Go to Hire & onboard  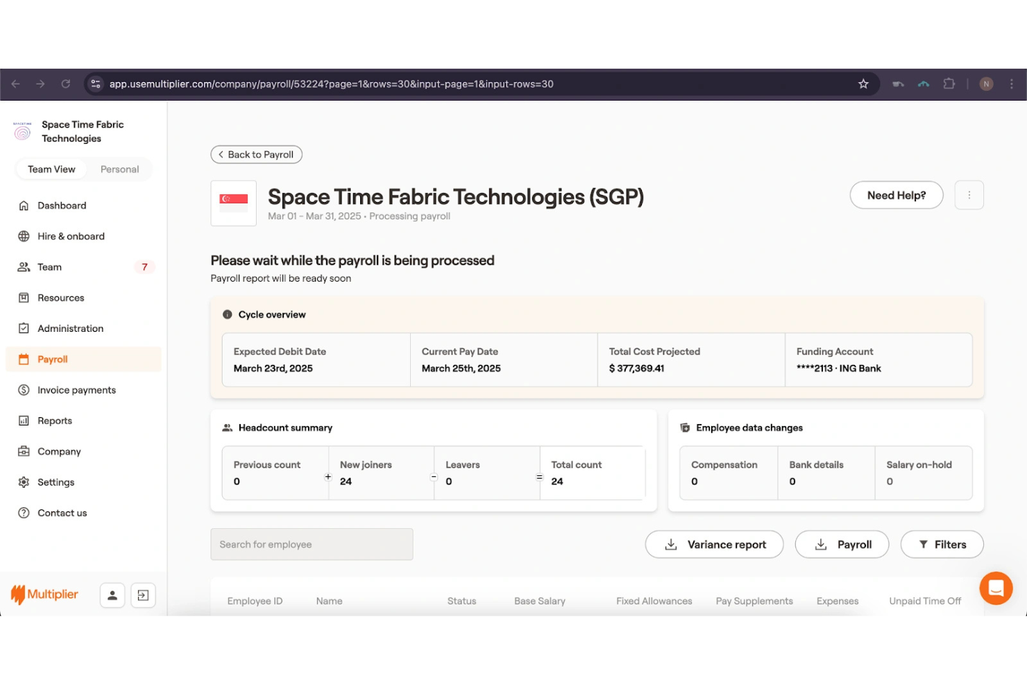click(x=83, y=236)
